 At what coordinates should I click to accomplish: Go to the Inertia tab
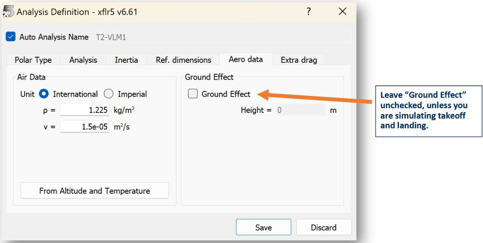tap(126, 60)
